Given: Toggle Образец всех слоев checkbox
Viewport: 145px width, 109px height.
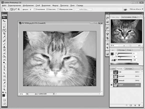Looking at the screenshot, I should tap(58, 9).
